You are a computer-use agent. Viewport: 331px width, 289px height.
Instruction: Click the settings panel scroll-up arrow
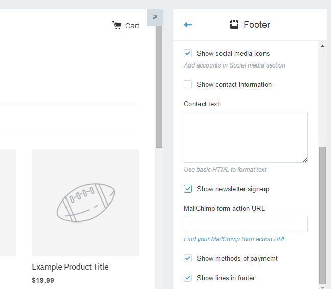pos(322,46)
